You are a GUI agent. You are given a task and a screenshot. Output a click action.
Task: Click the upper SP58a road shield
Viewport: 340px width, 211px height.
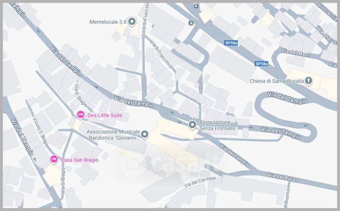pyautogui.click(x=231, y=43)
